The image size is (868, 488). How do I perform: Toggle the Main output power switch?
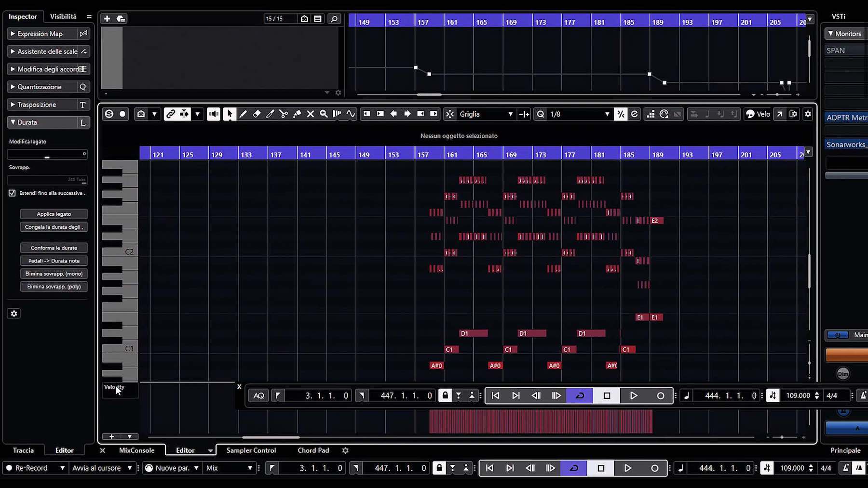(x=838, y=335)
